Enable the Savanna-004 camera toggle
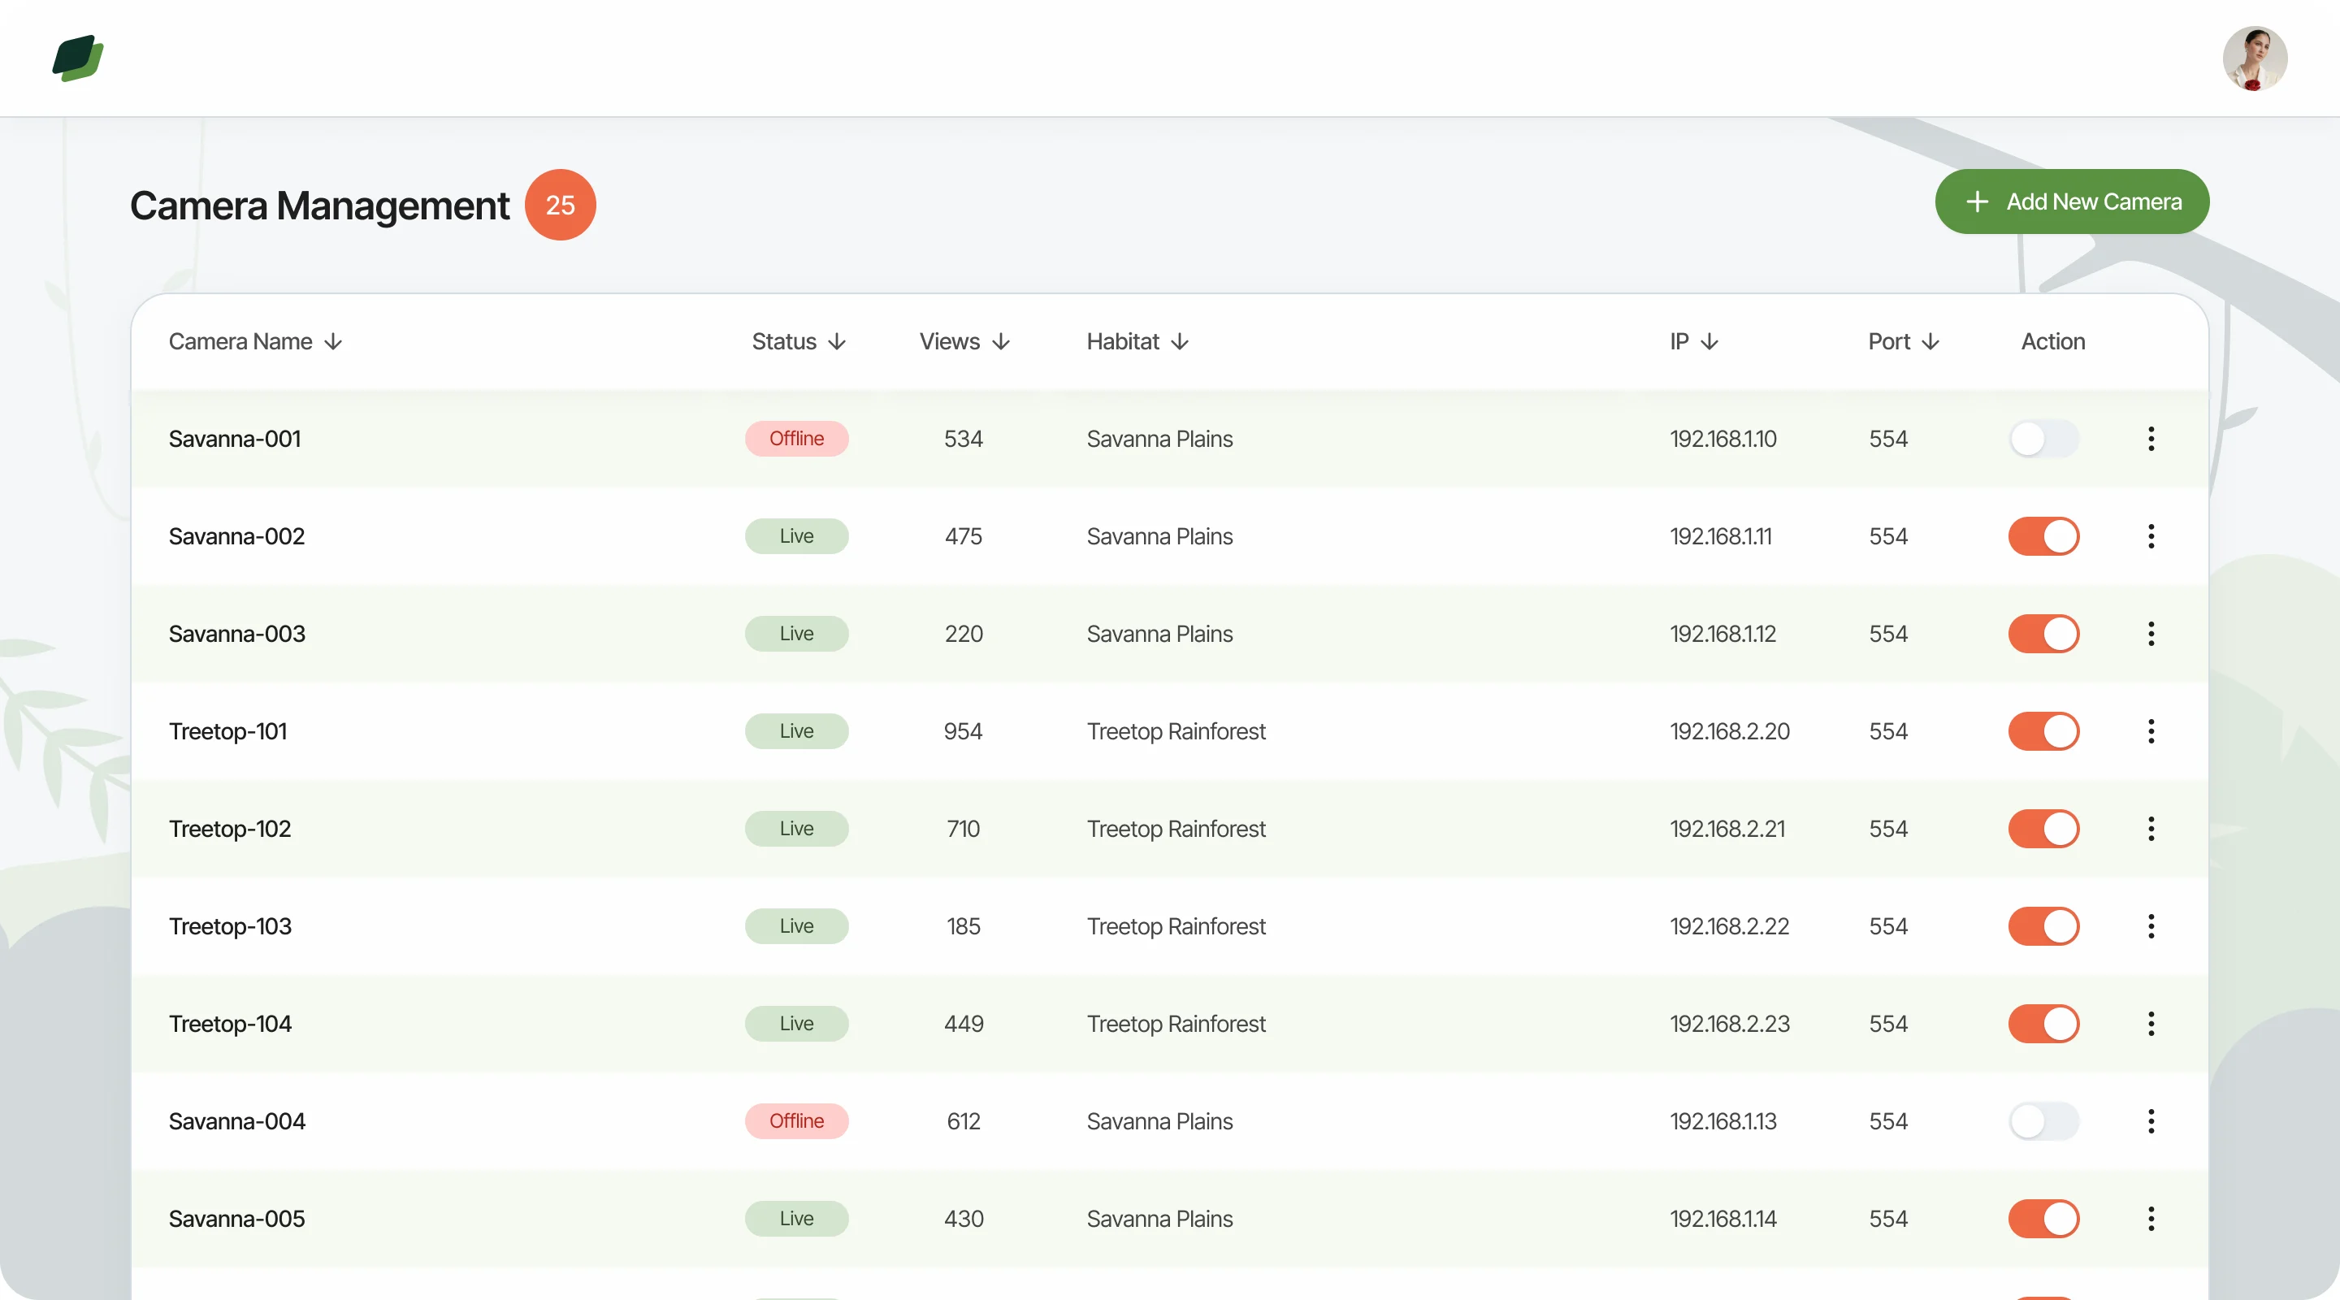Image resolution: width=2340 pixels, height=1300 pixels. [x=2044, y=1121]
